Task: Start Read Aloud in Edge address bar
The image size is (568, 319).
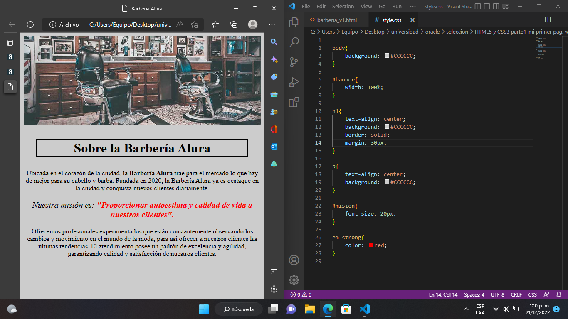Action: [x=180, y=25]
